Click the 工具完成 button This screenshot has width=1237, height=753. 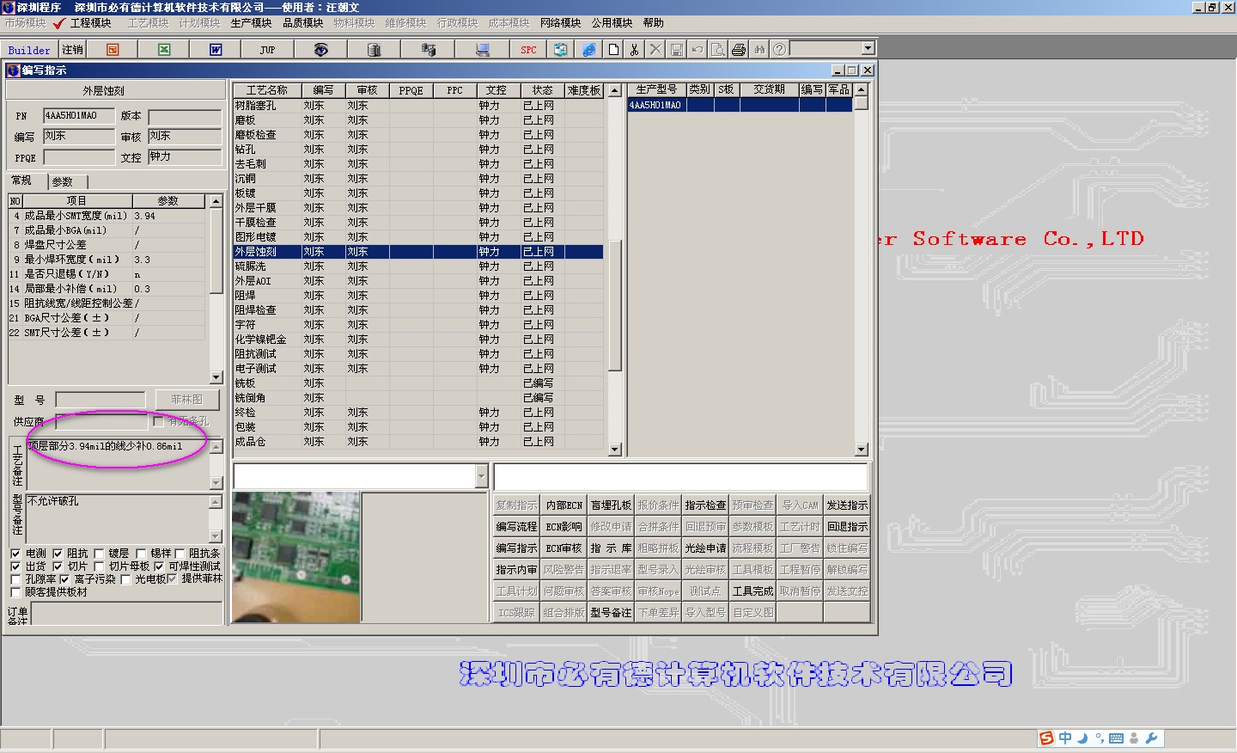coord(753,591)
